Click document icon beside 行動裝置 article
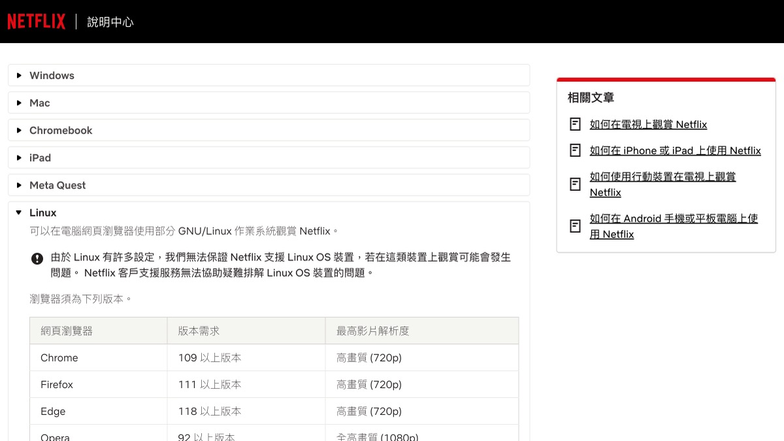This screenshot has height=441, width=784. click(575, 184)
